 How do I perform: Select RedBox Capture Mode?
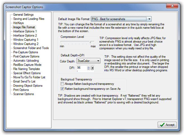pyautogui.click(x=27, y=65)
